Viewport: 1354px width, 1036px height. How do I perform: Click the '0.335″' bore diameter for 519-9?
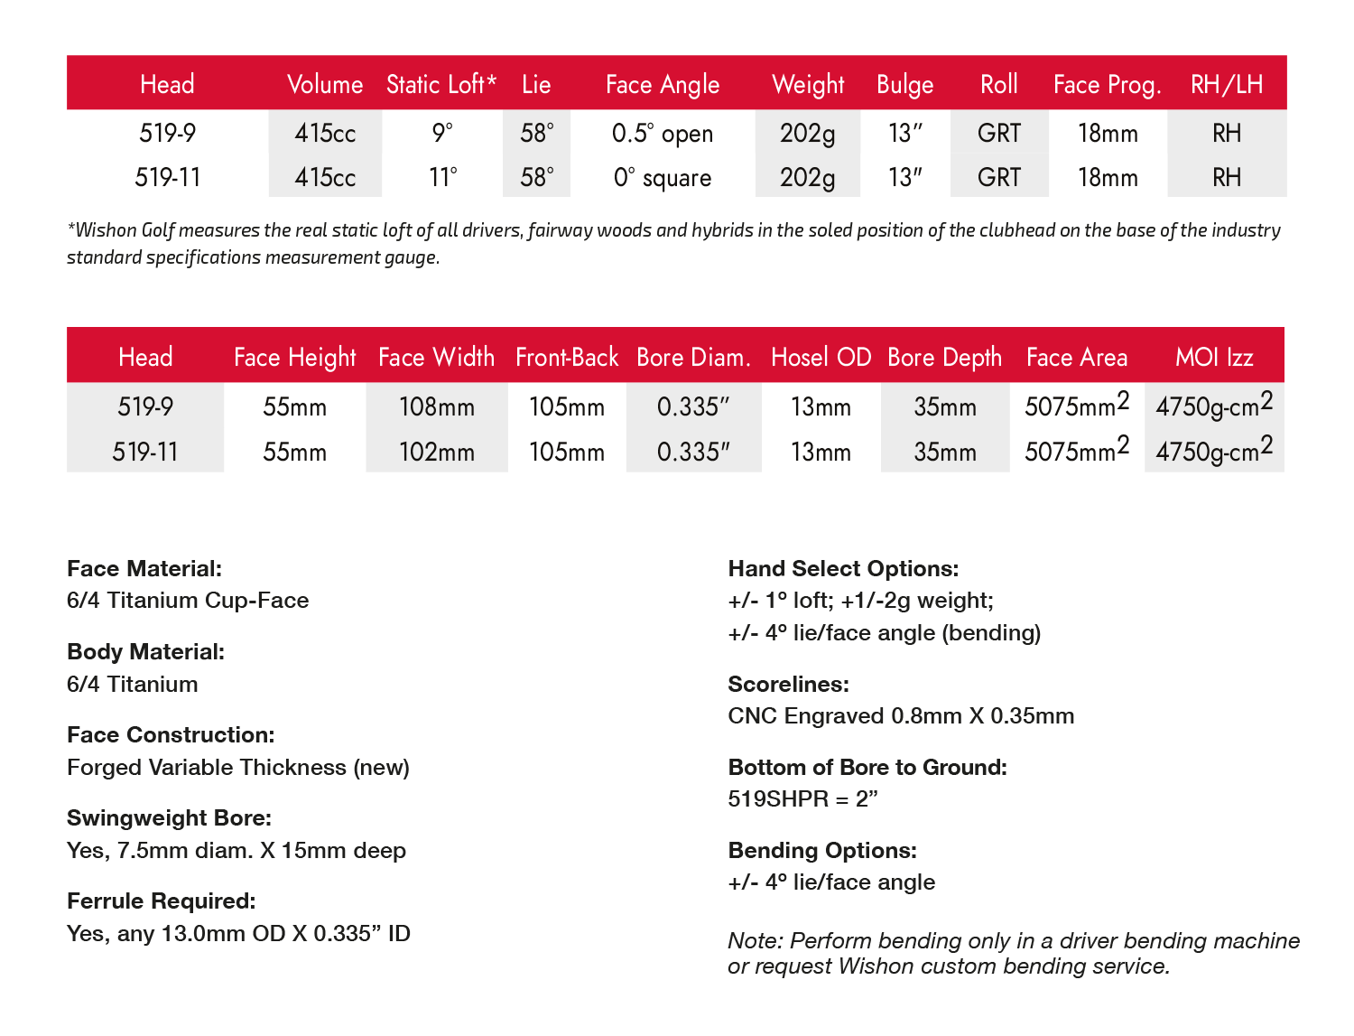point(694,406)
